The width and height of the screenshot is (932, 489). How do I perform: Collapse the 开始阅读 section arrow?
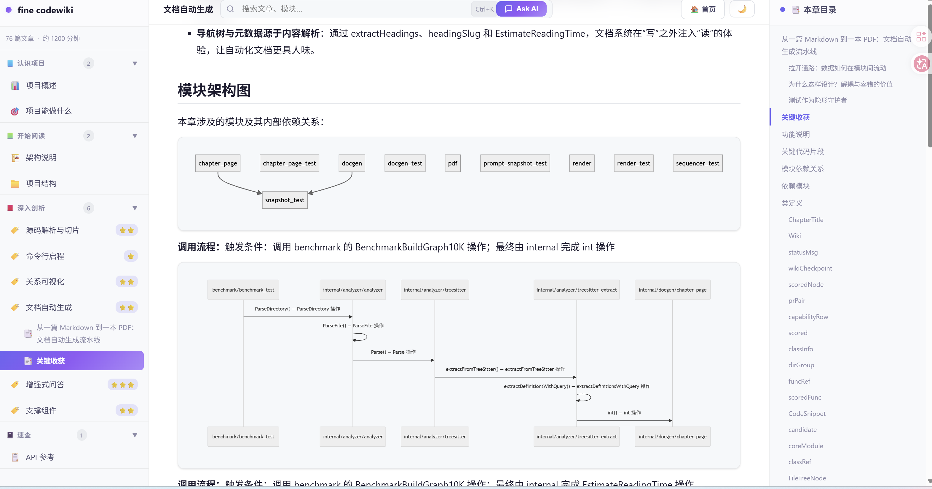tap(135, 136)
